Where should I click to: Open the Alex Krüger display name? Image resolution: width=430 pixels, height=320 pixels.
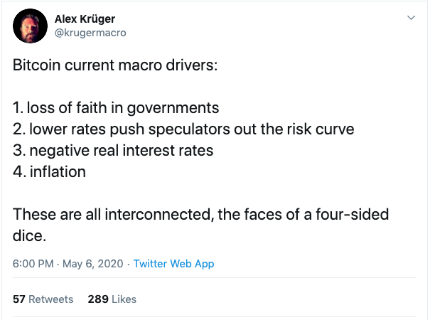click(x=85, y=19)
